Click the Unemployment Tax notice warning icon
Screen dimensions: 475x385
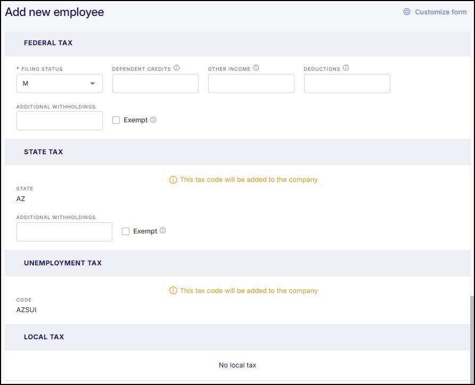(173, 291)
